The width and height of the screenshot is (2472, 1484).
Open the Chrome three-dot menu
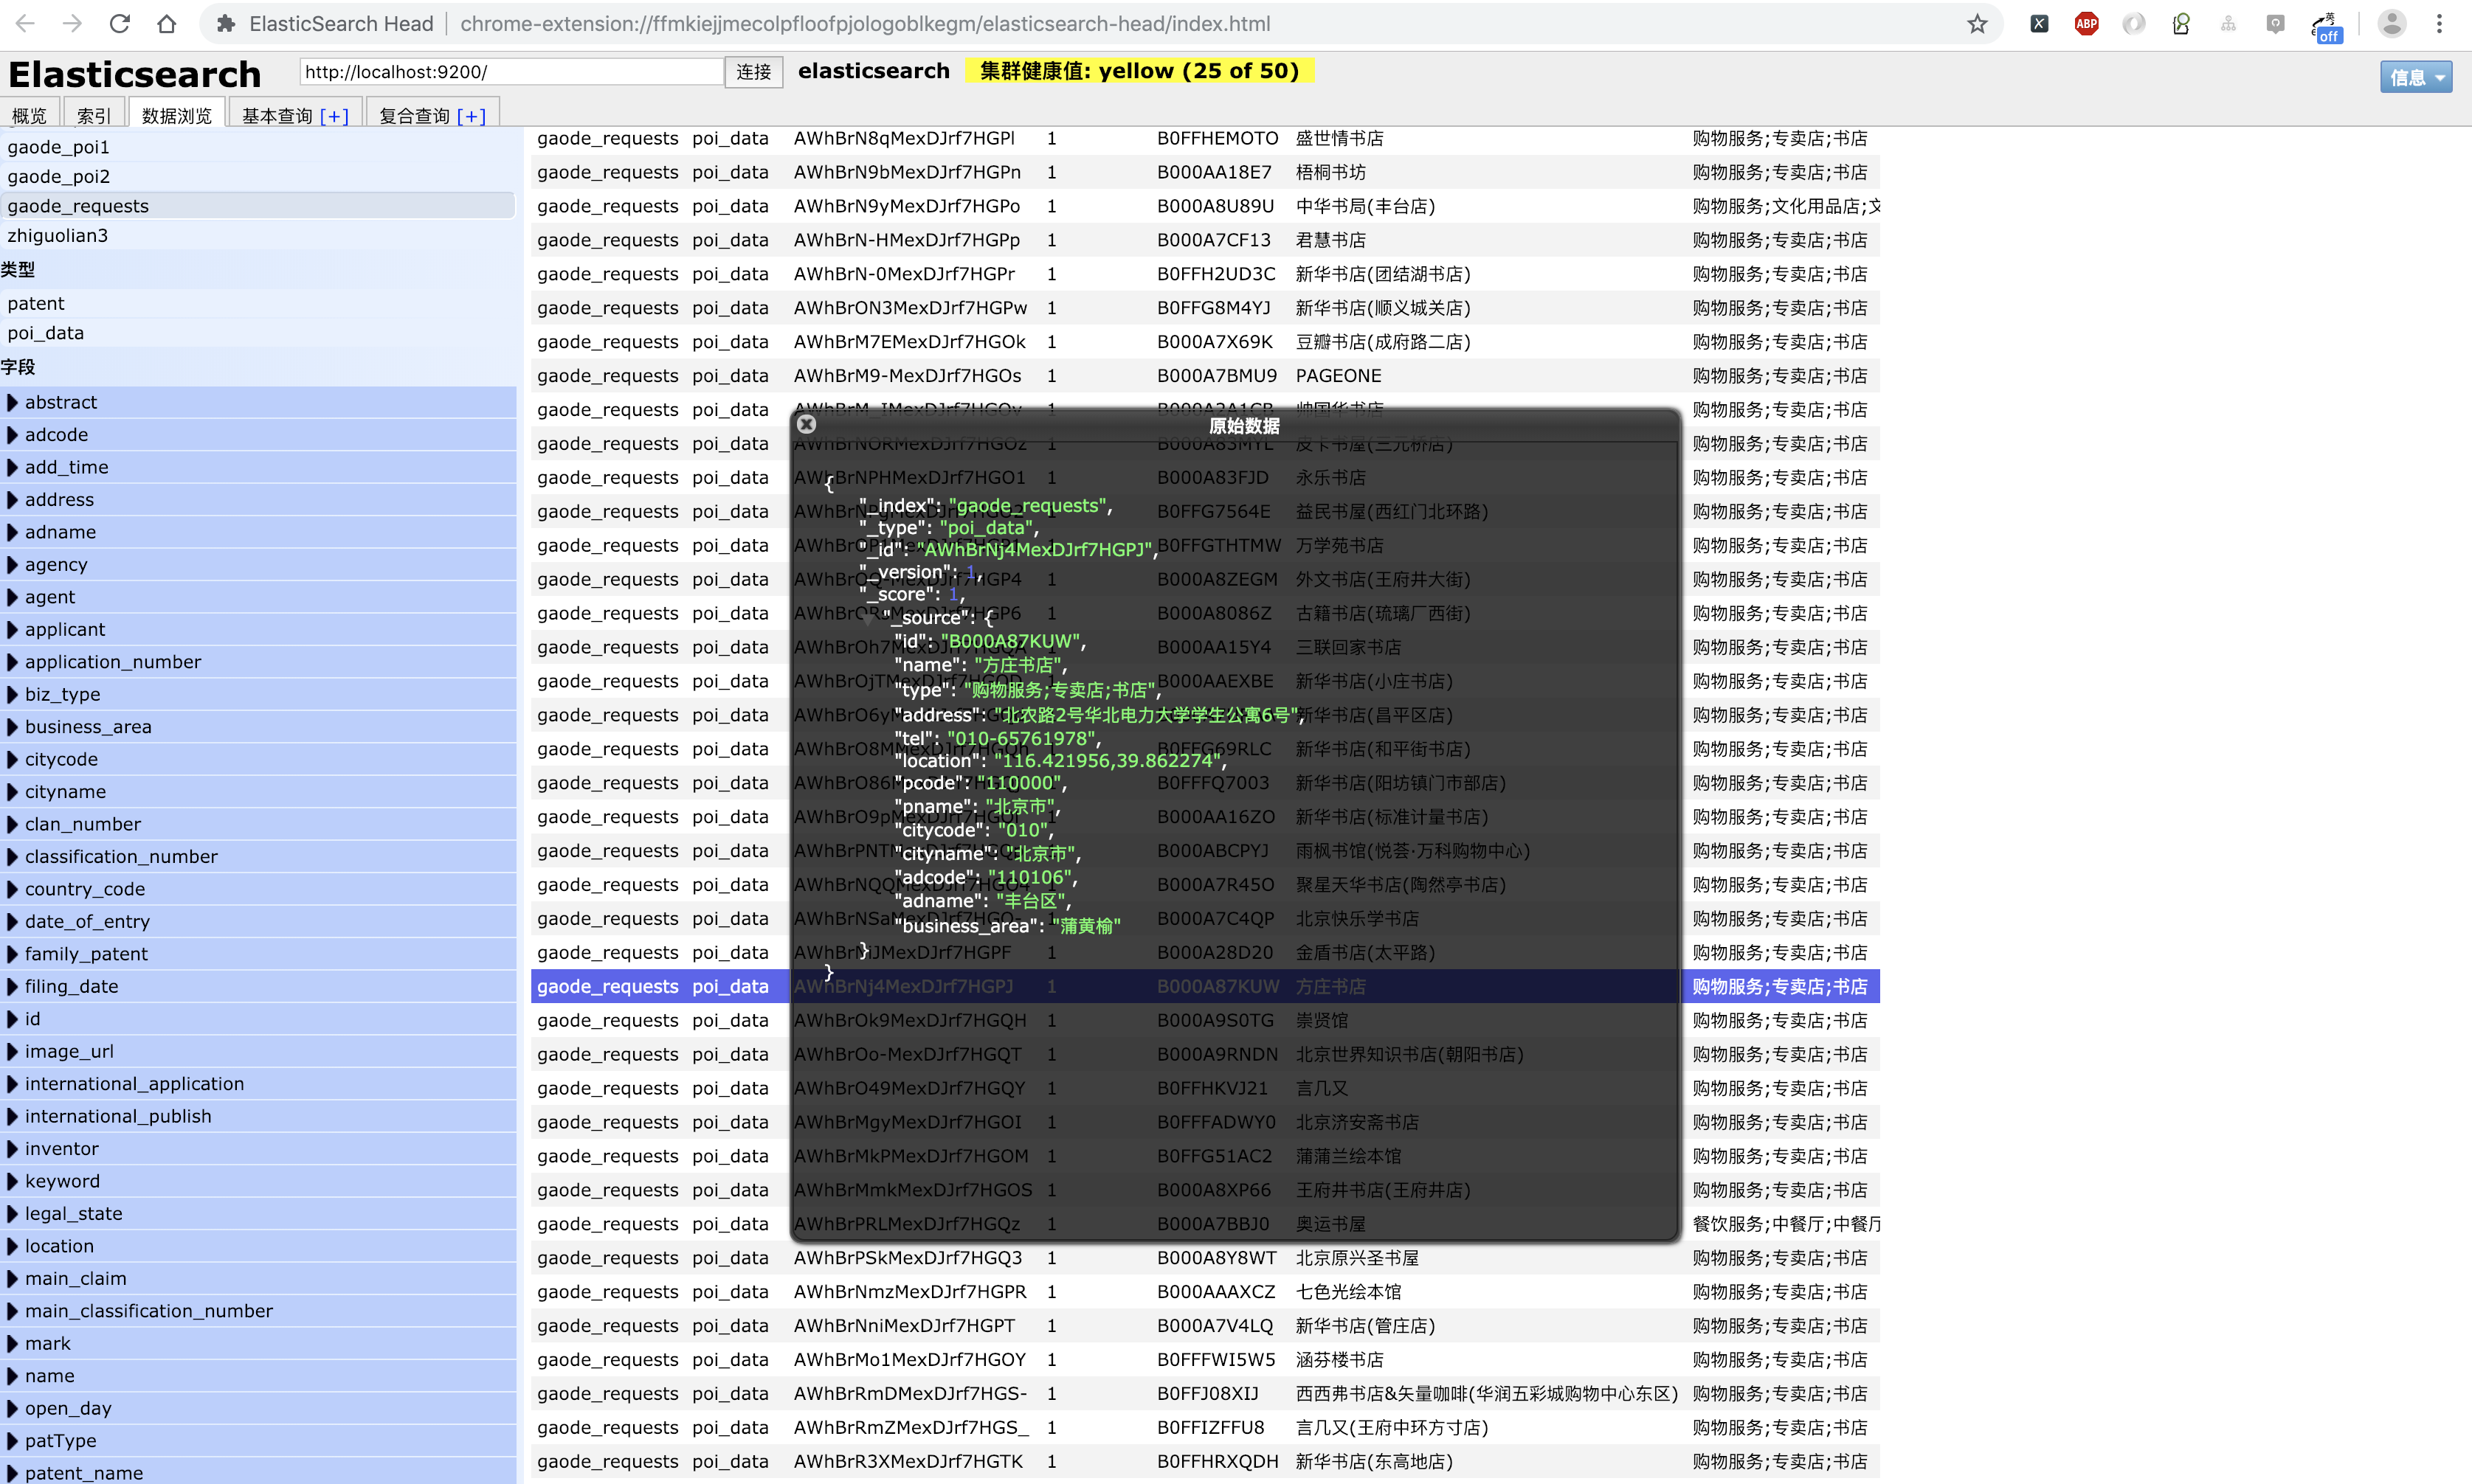click(2439, 24)
